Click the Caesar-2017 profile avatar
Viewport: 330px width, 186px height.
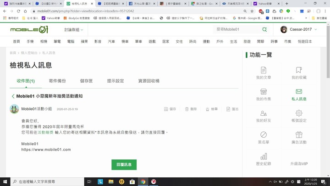tap(284, 29)
